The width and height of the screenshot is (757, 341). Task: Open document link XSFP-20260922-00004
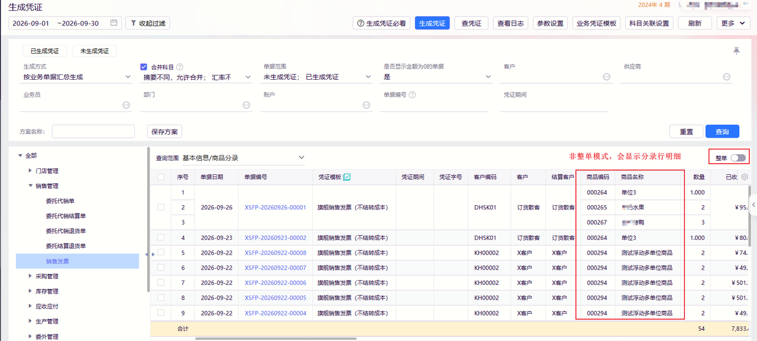[275, 313]
